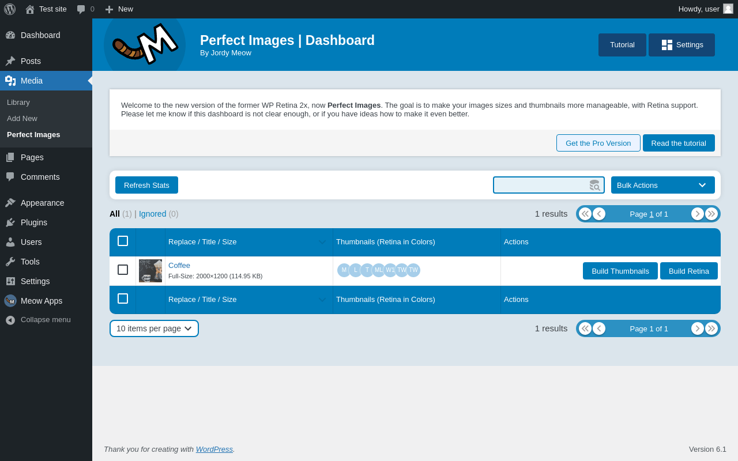Click the Tutorial button
Image resolution: width=738 pixels, height=461 pixels.
click(x=622, y=45)
